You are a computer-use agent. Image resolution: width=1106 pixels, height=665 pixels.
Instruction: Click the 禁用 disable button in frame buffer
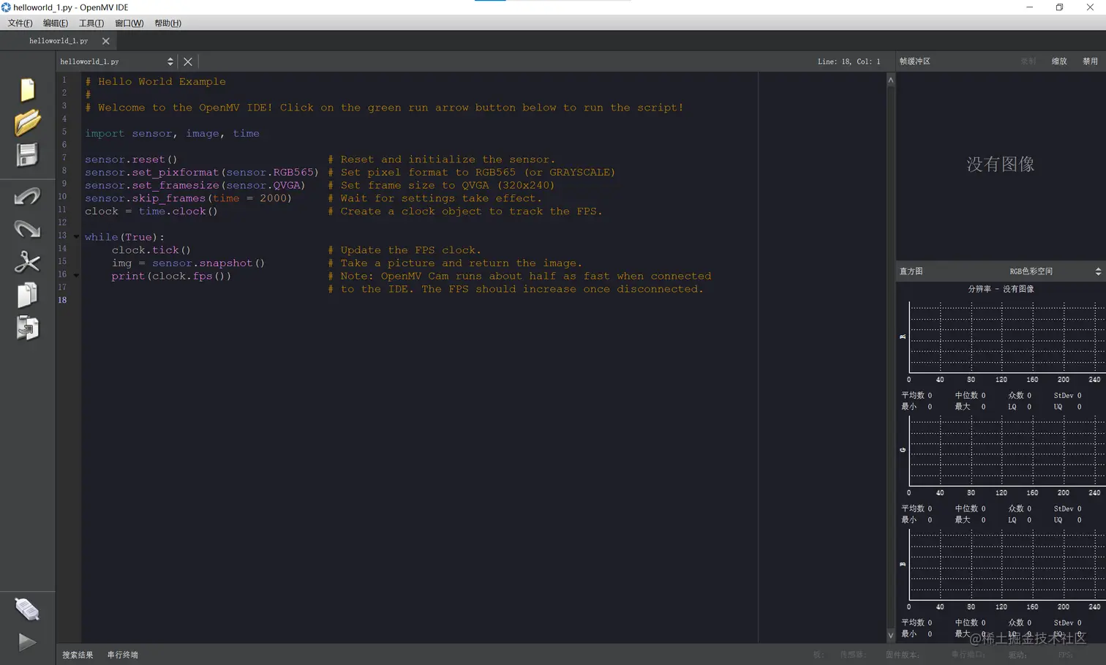tap(1090, 61)
